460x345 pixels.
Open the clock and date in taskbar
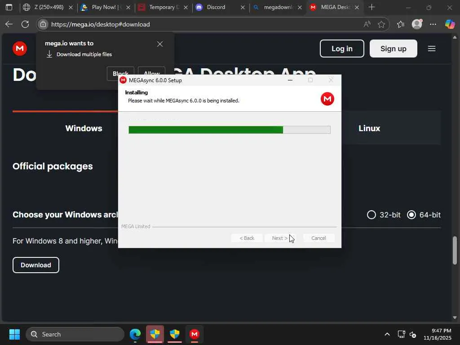tap(438, 334)
